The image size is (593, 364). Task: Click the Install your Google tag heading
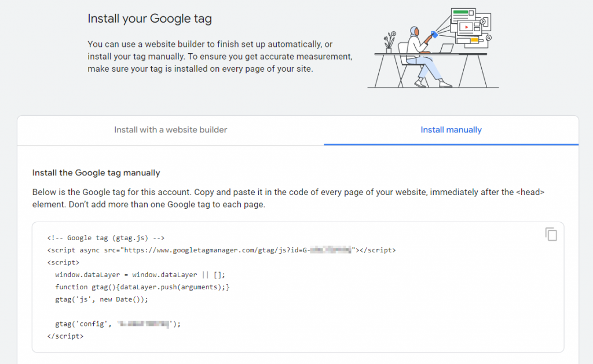tap(150, 19)
